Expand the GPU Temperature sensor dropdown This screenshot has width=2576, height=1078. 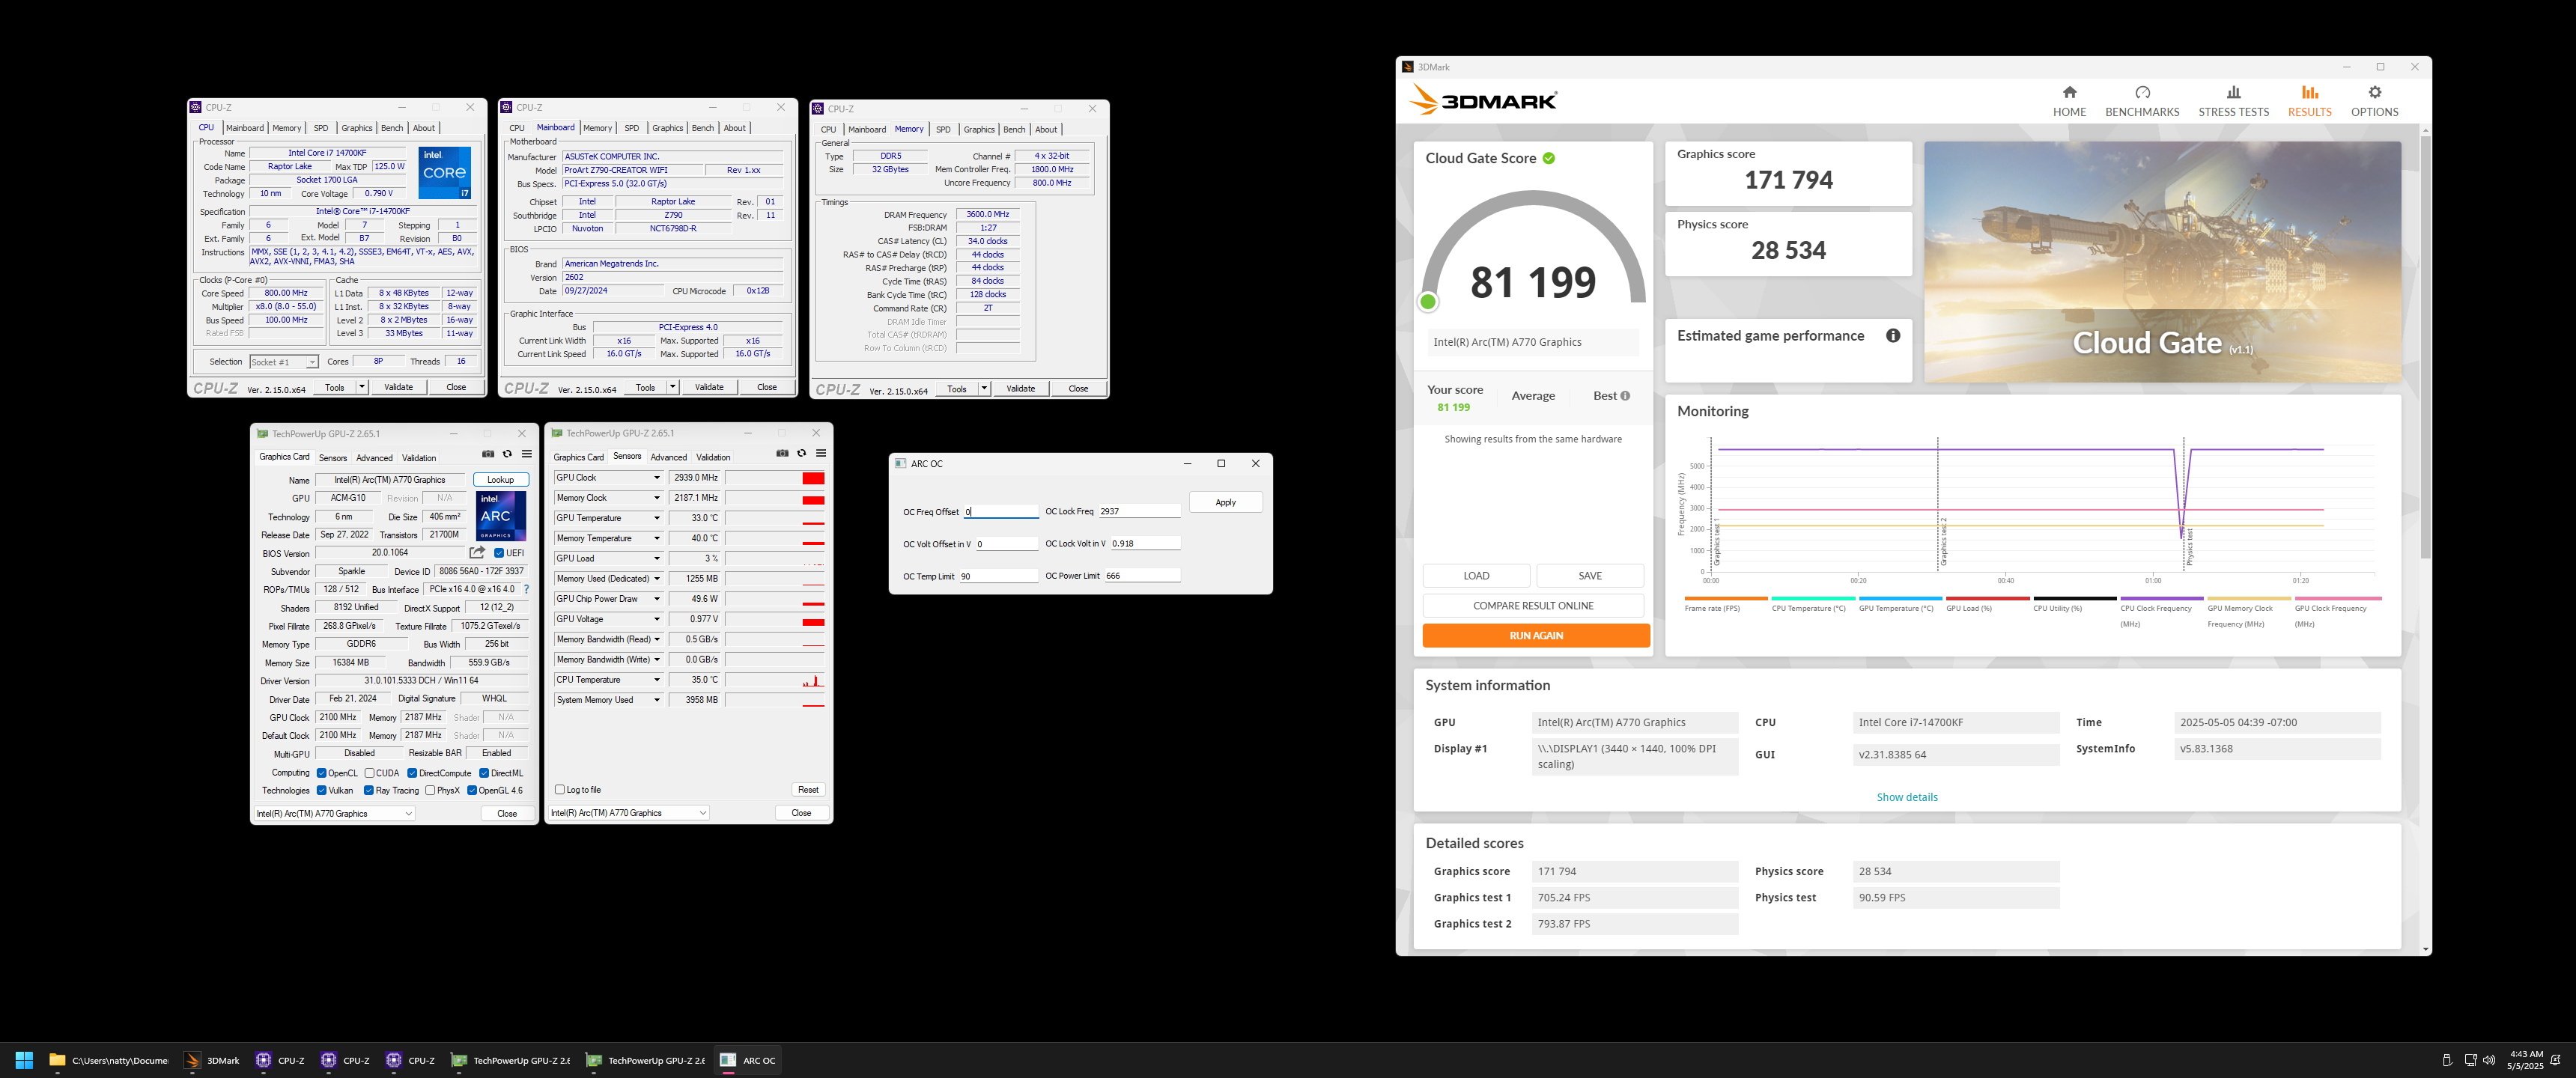[657, 518]
